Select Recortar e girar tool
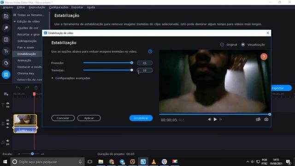This screenshot has width=295, height=166. point(29,35)
